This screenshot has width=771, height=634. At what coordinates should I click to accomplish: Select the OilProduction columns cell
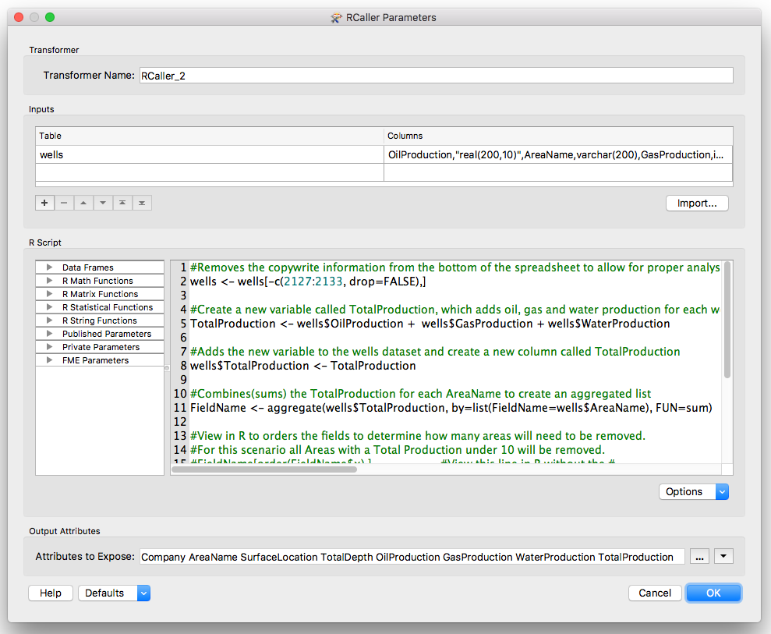(x=558, y=154)
